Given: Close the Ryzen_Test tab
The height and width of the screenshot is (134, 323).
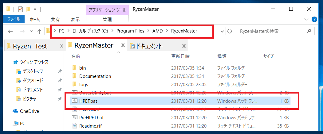Looking at the screenshot, I should (x=61, y=46).
